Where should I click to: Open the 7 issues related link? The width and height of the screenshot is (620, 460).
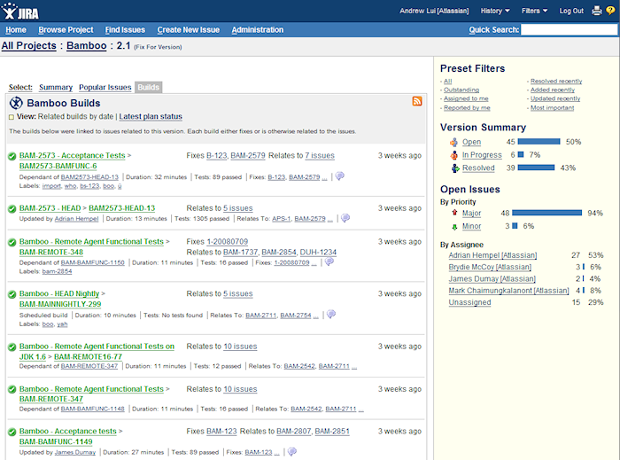coord(320,155)
